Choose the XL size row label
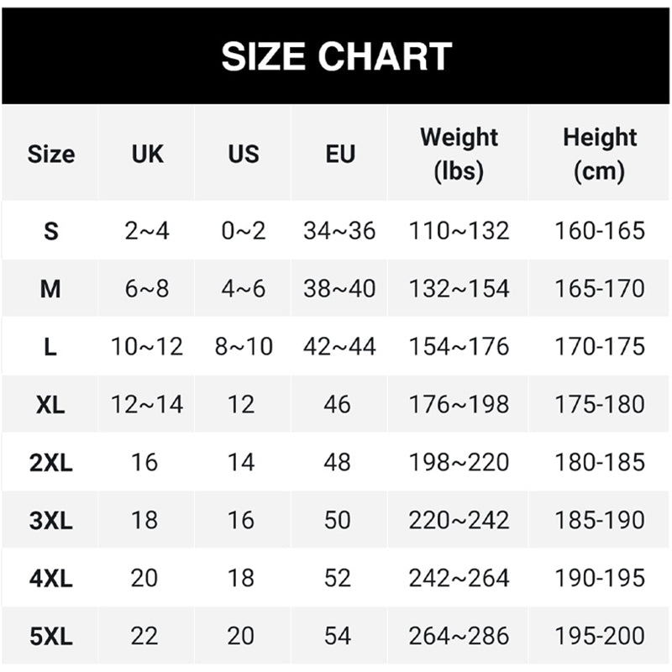Image resolution: width=672 pixels, height=672 pixels. (x=50, y=405)
